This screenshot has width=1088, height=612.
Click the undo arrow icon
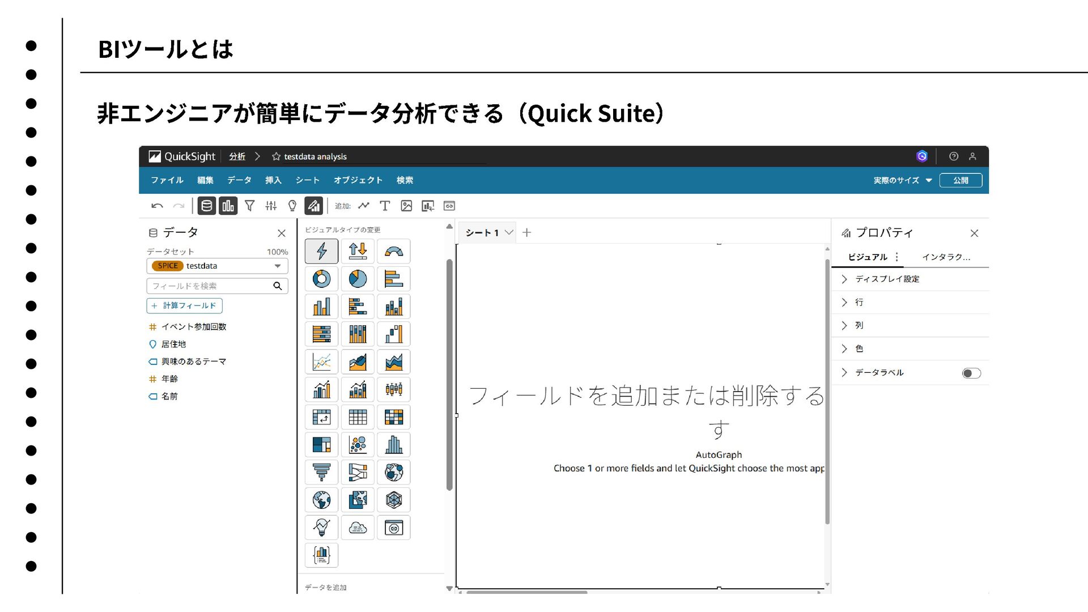157,206
